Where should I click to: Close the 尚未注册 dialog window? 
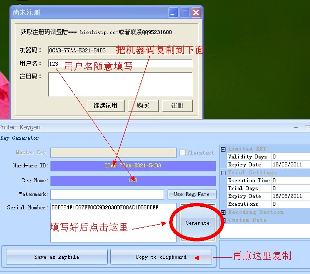tap(196, 12)
